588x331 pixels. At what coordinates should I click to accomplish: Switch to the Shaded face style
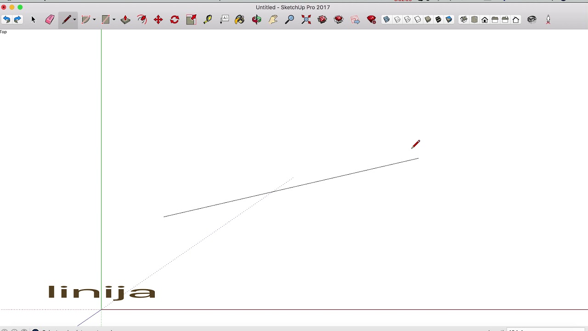tap(428, 19)
